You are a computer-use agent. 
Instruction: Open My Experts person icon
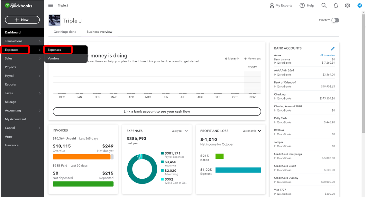(x=272, y=5)
